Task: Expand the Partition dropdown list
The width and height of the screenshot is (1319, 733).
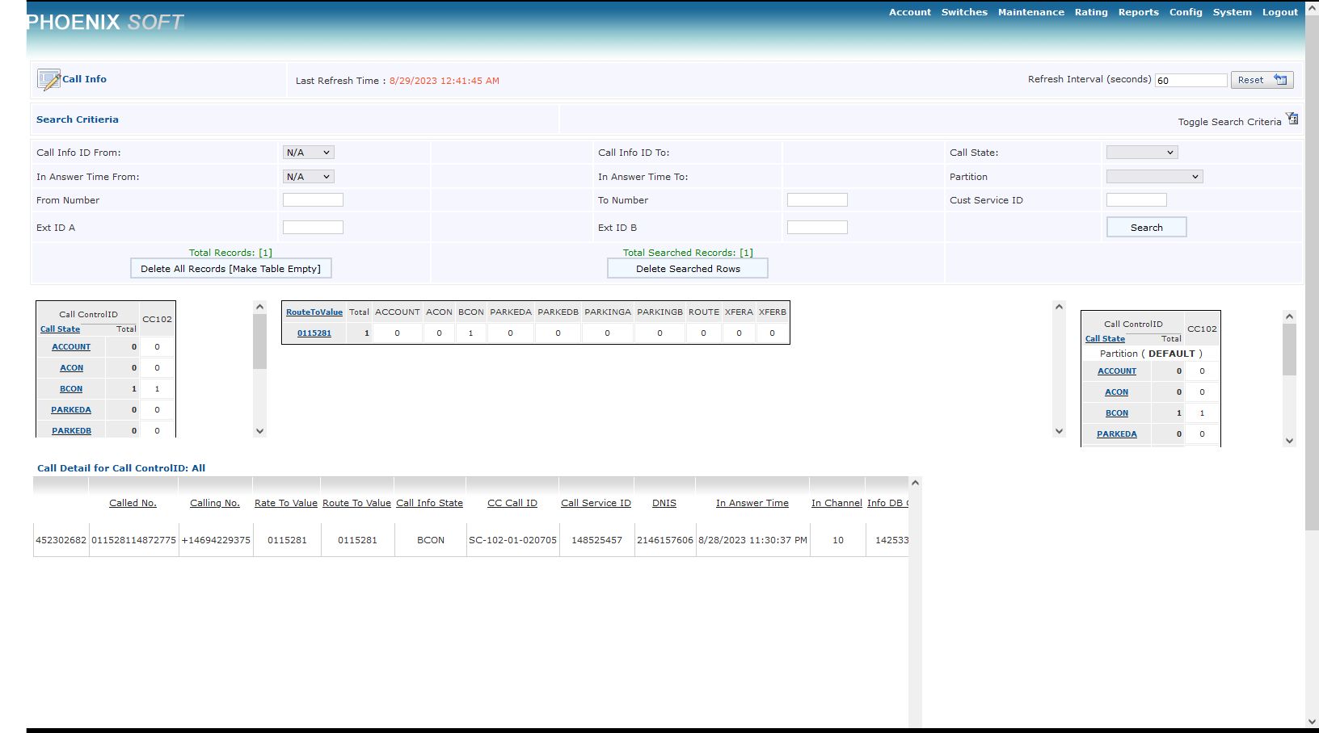Action: point(1154,177)
